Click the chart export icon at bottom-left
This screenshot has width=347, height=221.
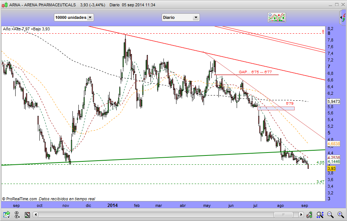[7, 214]
